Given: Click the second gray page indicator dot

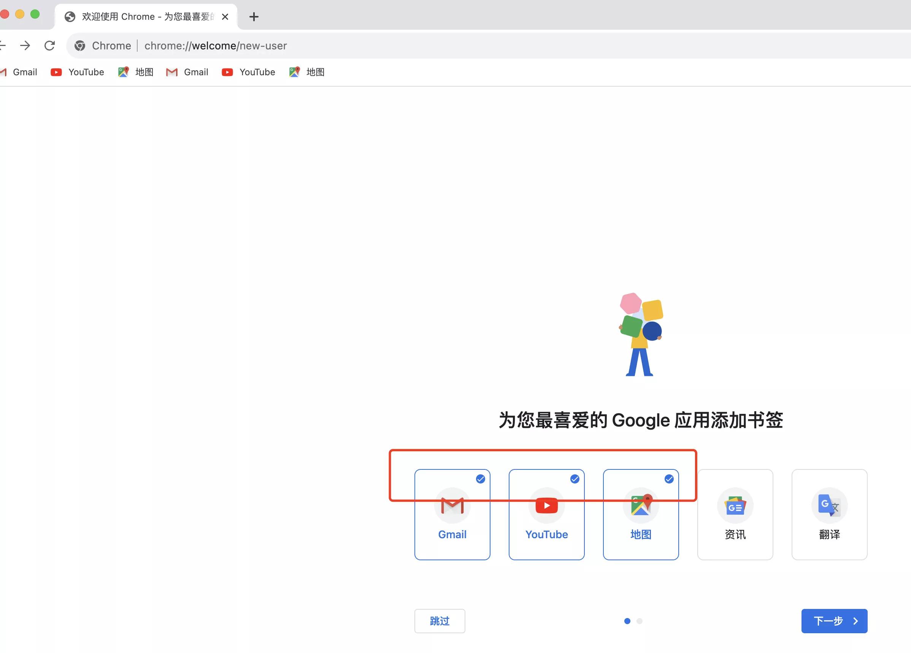Looking at the screenshot, I should point(640,621).
